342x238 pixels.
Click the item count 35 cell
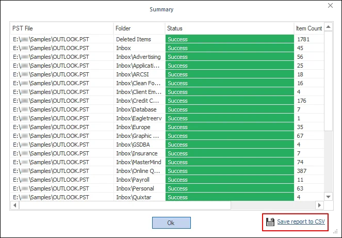click(x=309, y=127)
